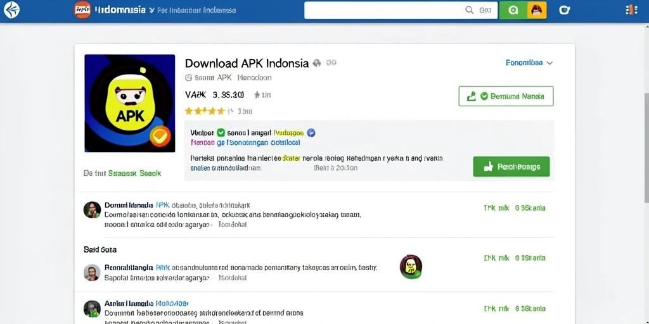The height and width of the screenshot is (324, 649).
Task: Click the Bemuma Nanala outlined button
Action: coord(506,96)
